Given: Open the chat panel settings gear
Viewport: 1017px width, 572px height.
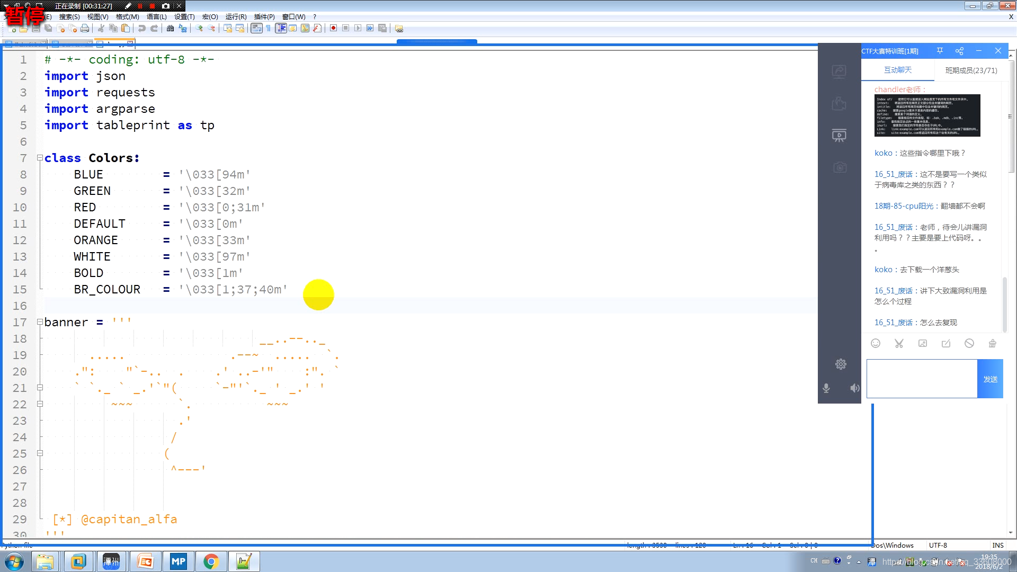Looking at the screenshot, I should point(841,364).
